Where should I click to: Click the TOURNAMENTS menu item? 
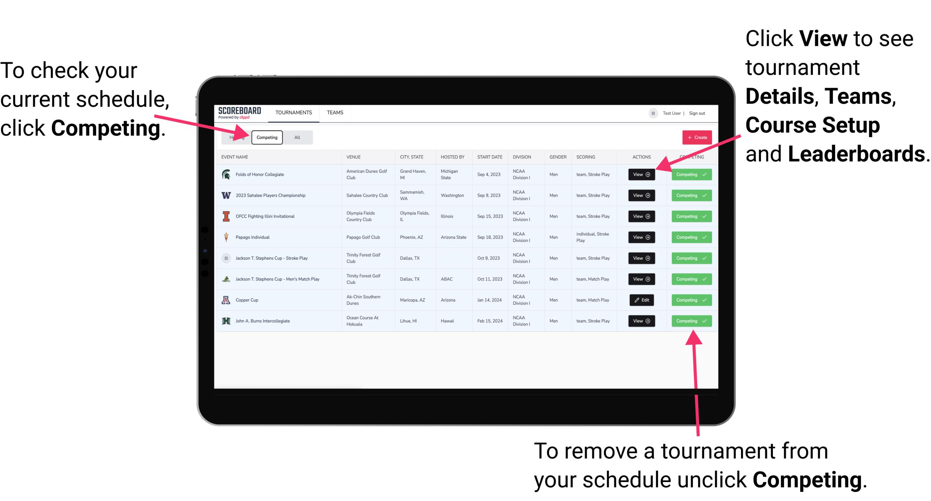click(293, 113)
